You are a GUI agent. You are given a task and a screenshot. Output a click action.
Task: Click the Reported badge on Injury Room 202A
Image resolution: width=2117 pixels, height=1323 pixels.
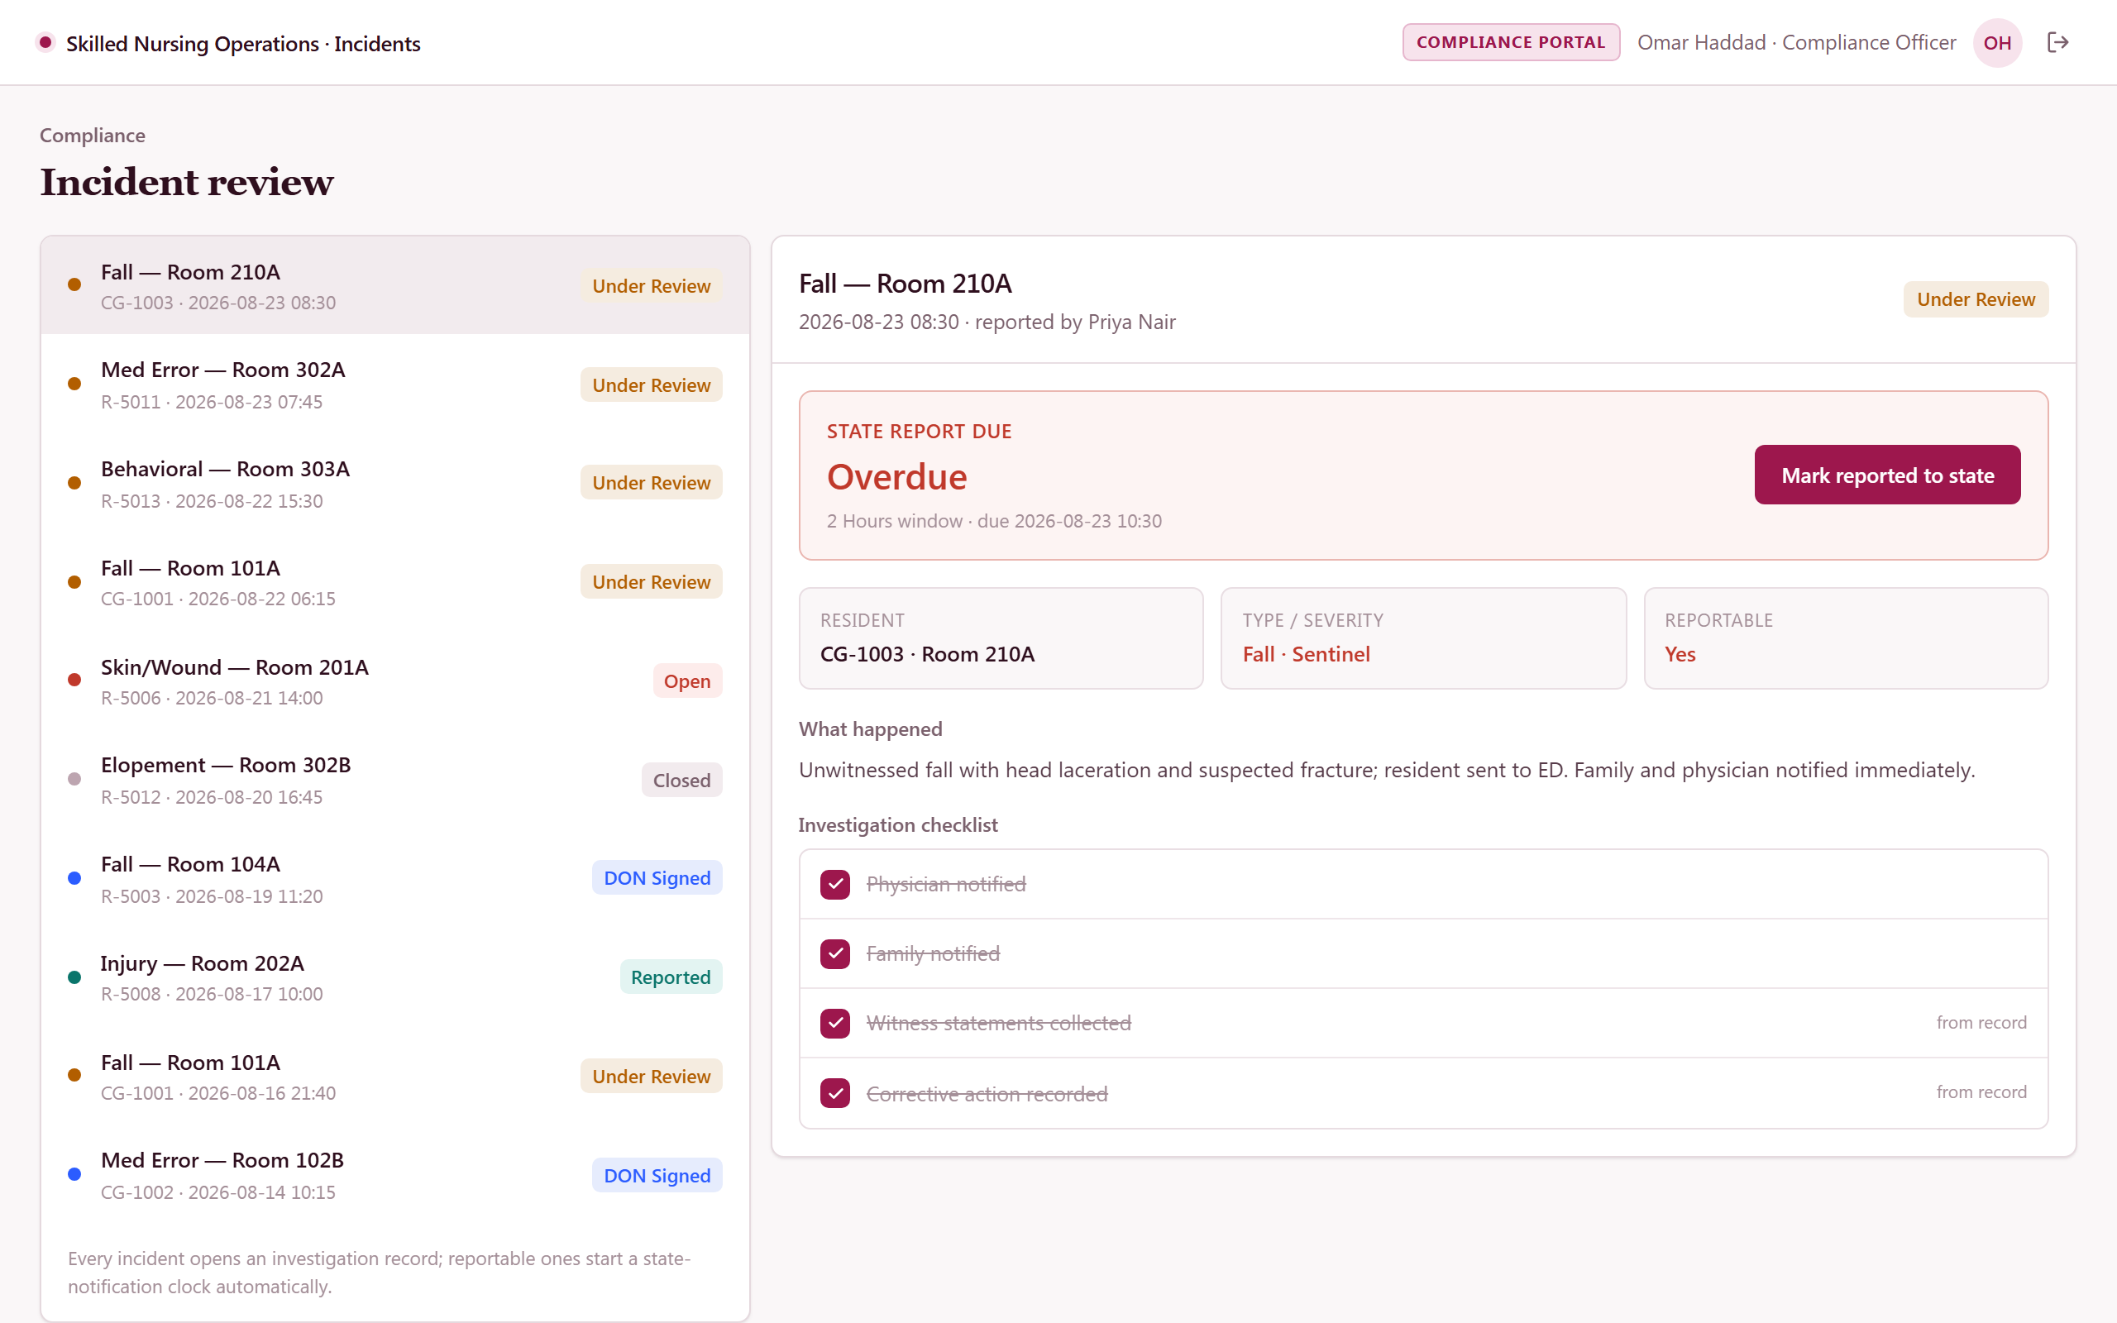[x=671, y=977]
